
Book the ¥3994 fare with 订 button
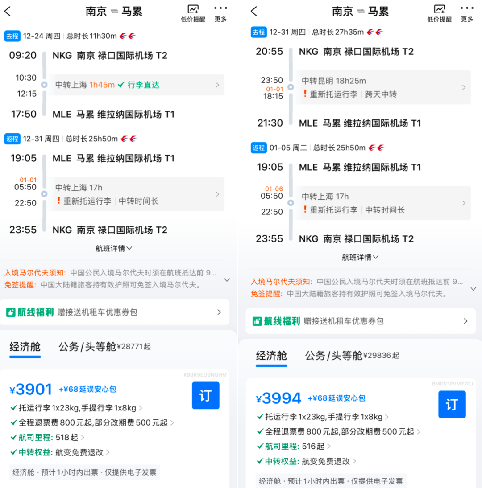[x=452, y=405]
